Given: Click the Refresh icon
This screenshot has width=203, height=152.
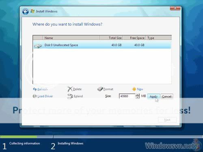Looking at the screenshot, I should tap(35, 89).
